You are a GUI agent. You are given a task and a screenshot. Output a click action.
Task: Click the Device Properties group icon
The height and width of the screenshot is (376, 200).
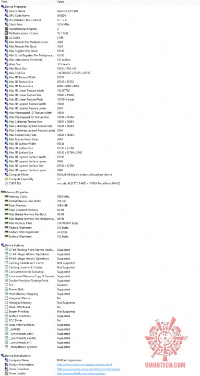coord(3,7)
